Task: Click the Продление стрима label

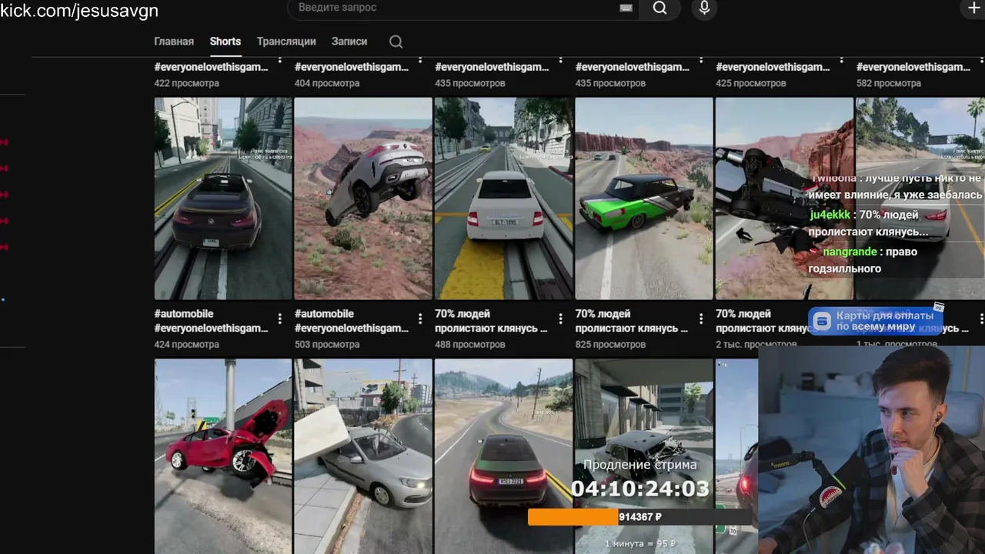Action: 639,465
